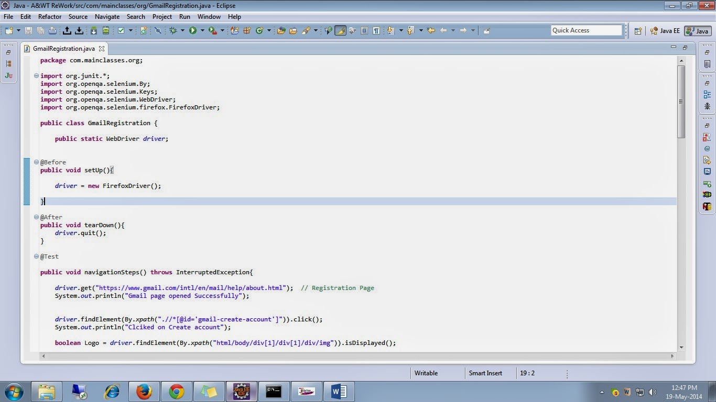Viewport: 716px width, 402px height.
Task: Click the Smart Insert status field
Action: (x=486, y=373)
